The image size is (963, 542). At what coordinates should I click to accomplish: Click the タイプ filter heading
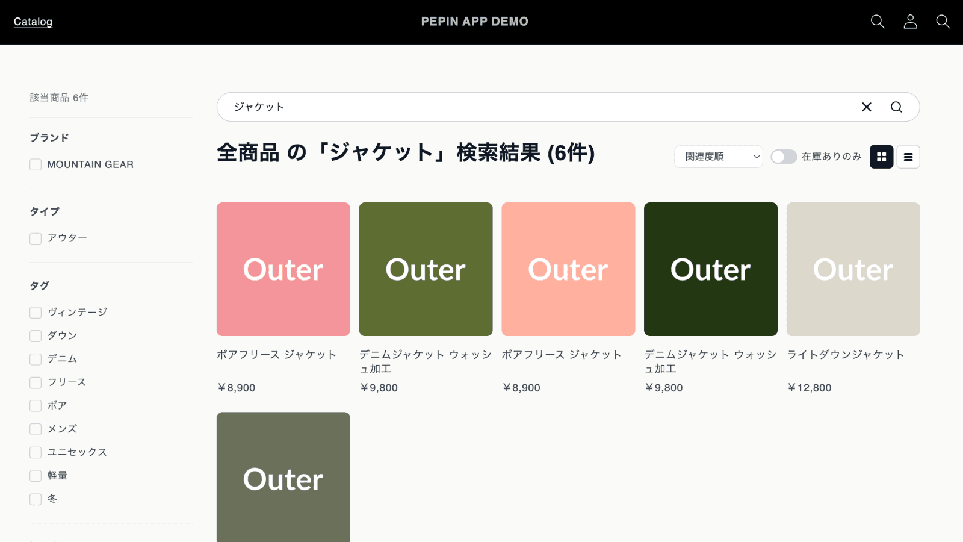click(45, 212)
